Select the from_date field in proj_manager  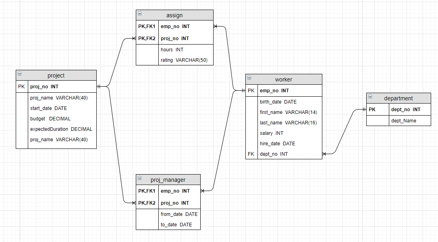(x=180, y=214)
